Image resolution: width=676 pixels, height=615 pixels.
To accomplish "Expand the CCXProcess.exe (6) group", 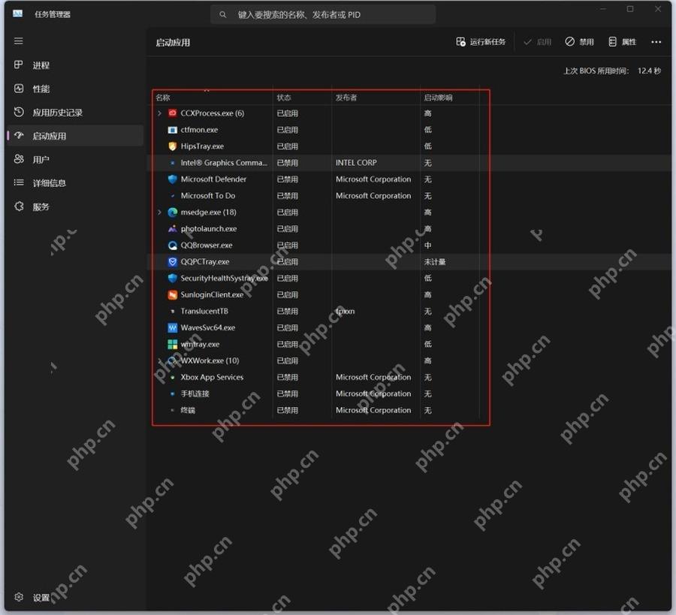I will point(159,113).
